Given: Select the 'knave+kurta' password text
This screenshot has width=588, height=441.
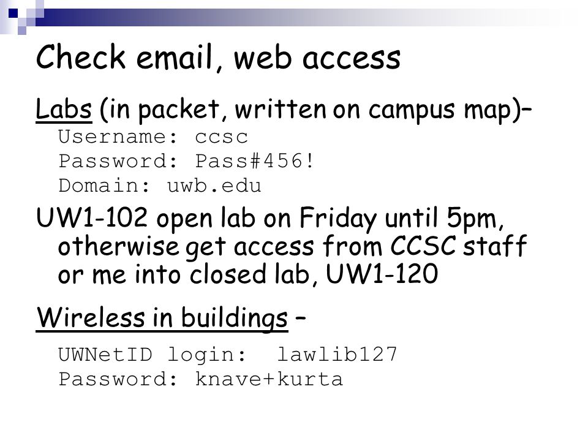Looking at the screenshot, I should pos(269,379).
